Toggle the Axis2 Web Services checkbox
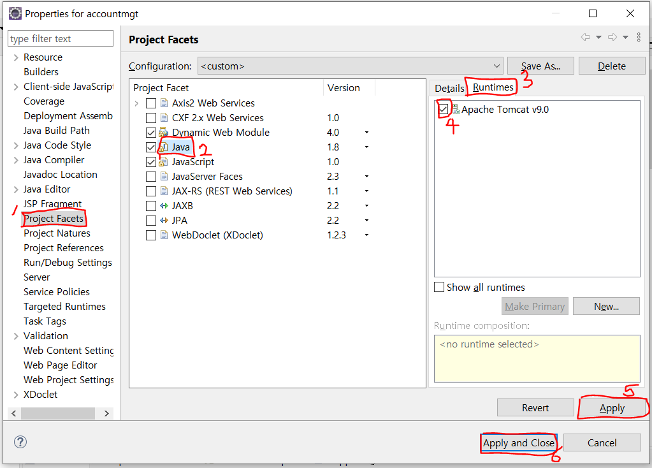The height and width of the screenshot is (468, 652). 151,103
